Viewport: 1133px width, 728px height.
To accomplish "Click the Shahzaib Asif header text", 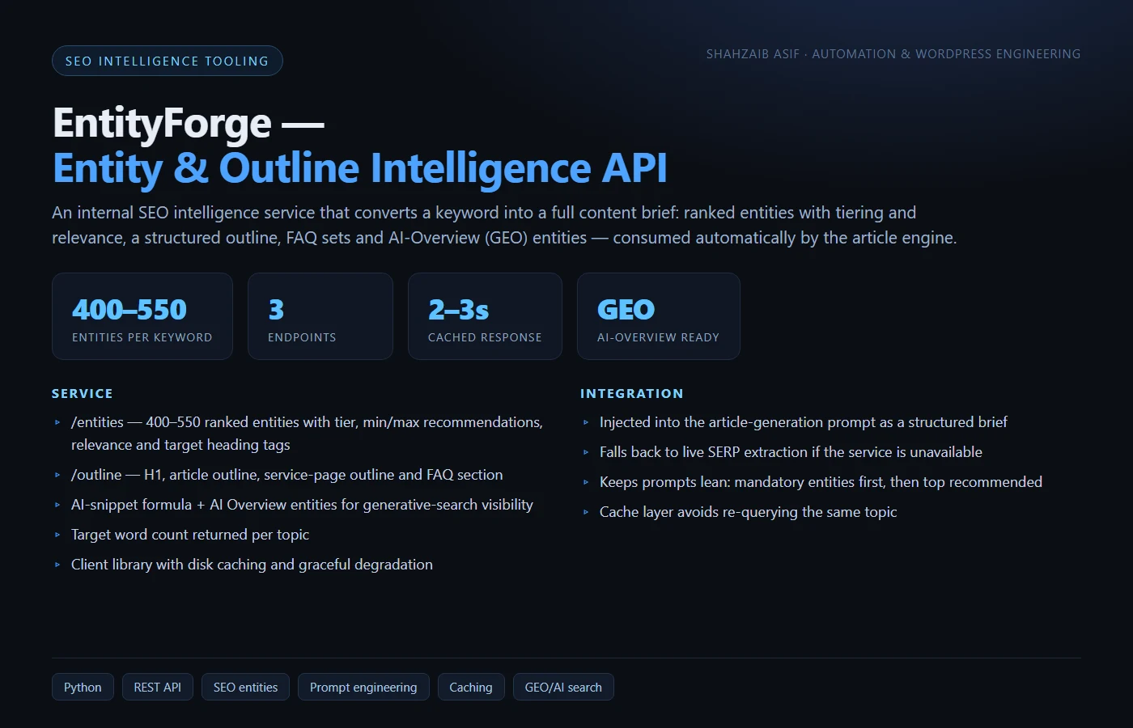I will coord(893,54).
